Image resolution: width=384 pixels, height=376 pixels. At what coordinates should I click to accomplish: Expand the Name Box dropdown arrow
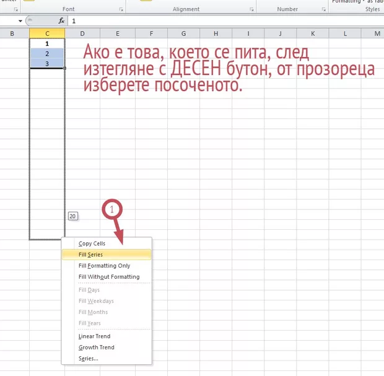pos(20,20)
